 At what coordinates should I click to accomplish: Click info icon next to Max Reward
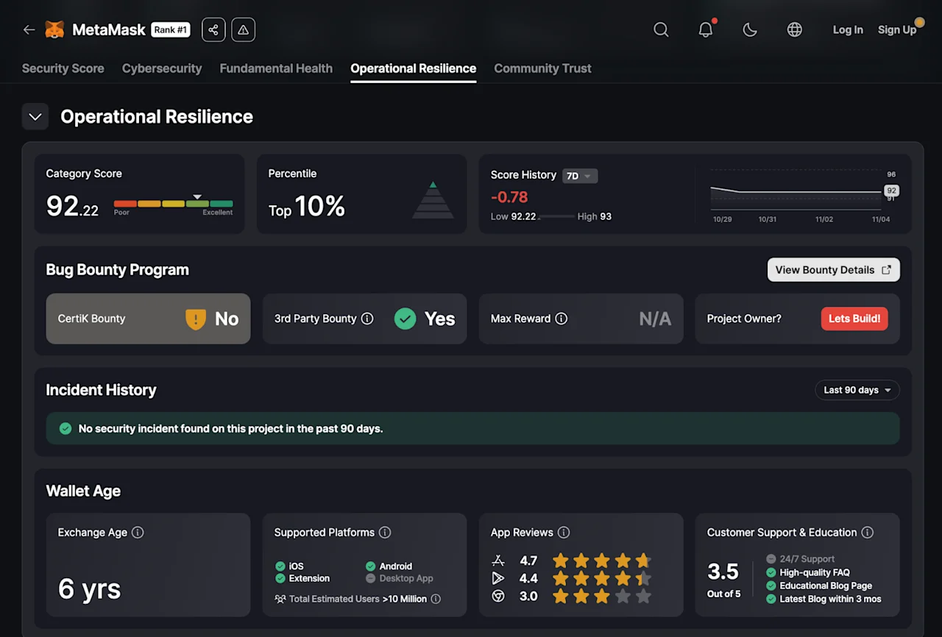(x=562, y=318)
